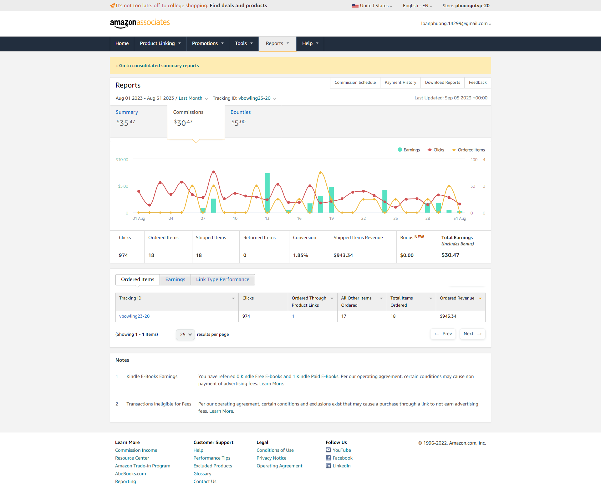Viewport: 601px width, 498px height.
Task: Open the AbeBooks.com footer link
Action: click(130, 474)
